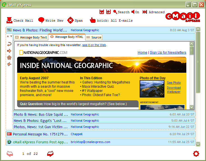
Task: Click the Download Wallpaper link
Action: click(174, 90)
